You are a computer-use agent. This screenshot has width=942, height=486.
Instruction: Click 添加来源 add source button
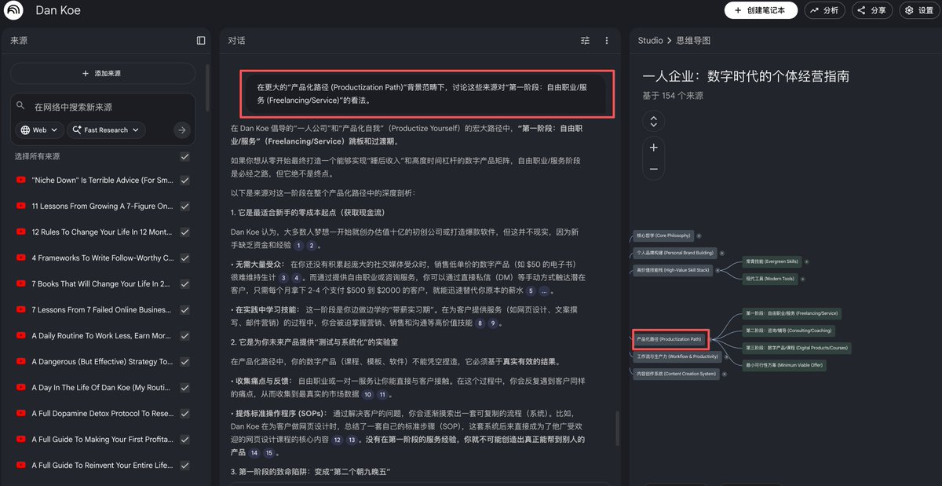coord(102,73)
